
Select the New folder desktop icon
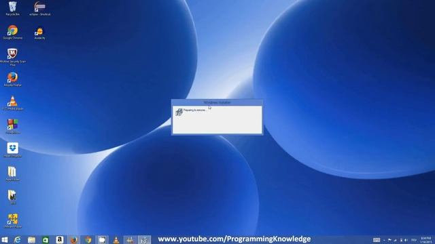click(12, 174)
